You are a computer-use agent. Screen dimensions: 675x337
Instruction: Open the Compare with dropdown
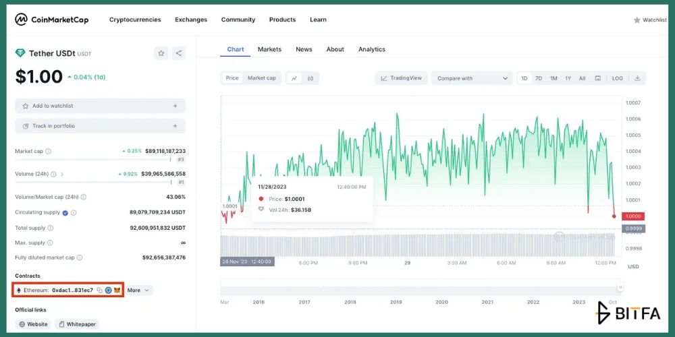coord(472,78)
